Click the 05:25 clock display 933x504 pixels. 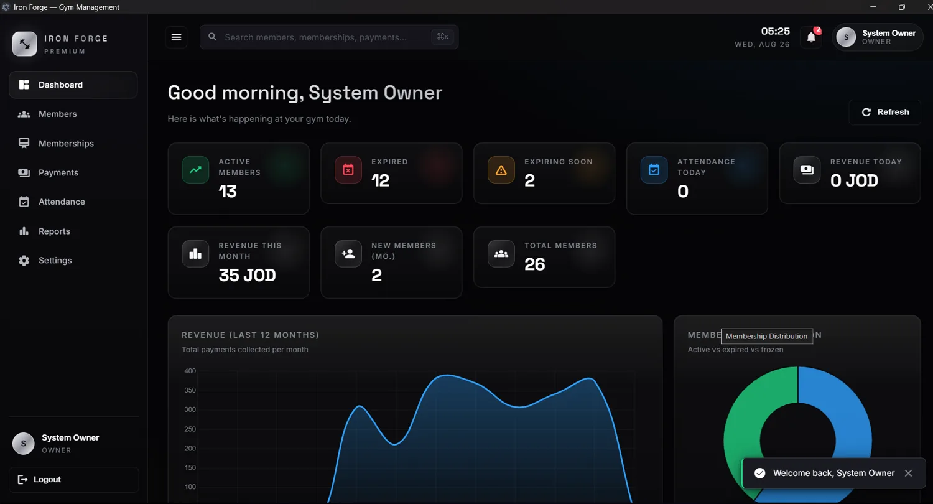coord(776,31)
